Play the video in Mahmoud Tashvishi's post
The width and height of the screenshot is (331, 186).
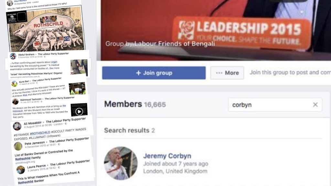pyautogui.click(x=79, y=111)
